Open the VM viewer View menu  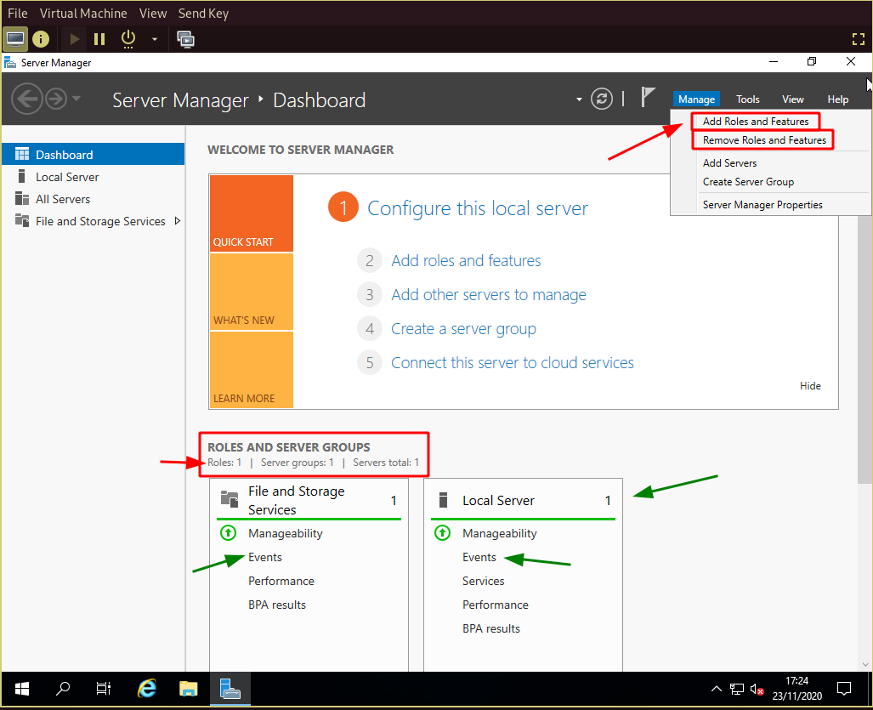153,14
